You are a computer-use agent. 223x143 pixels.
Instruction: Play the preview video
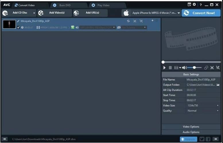click(x=164, y=68)
